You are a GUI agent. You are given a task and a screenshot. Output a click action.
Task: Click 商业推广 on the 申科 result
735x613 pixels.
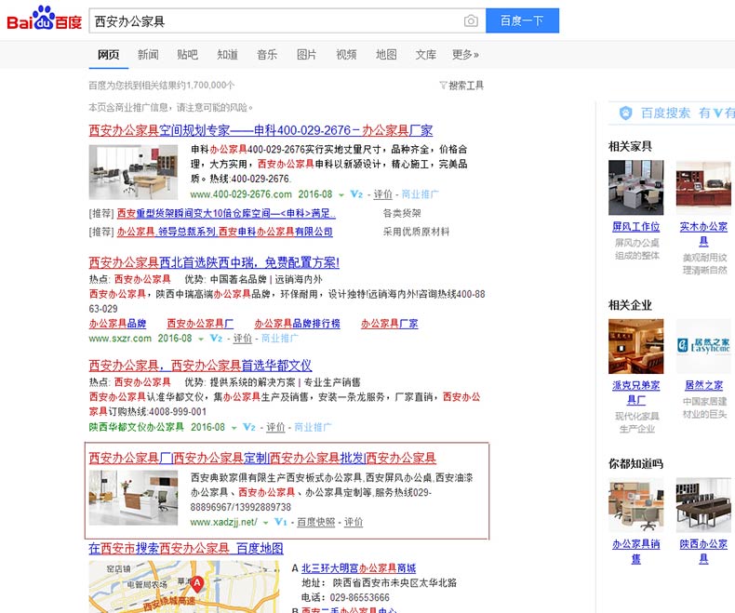click(x=420, y=194)
